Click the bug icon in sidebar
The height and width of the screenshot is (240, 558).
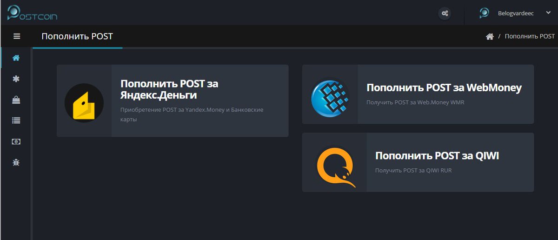tap(16, 162)
